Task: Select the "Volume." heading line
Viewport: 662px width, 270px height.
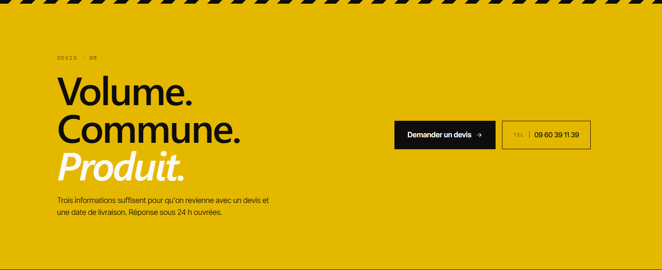Action: coord(125,92)
